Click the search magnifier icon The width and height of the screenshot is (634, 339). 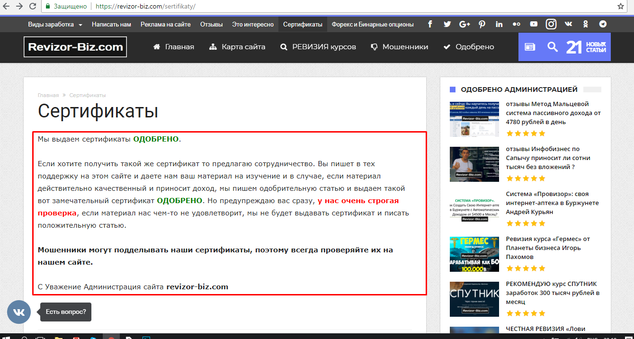[553, 47]
